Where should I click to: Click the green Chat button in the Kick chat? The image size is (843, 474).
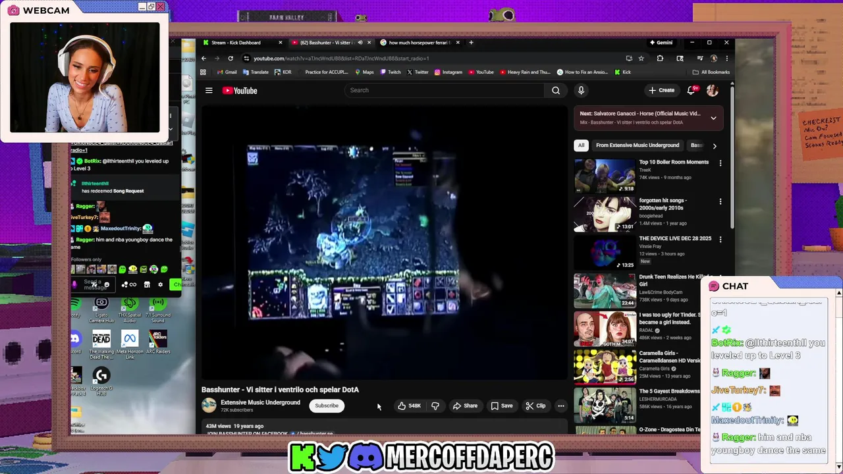pyautogui.click(x=177, y=284)
